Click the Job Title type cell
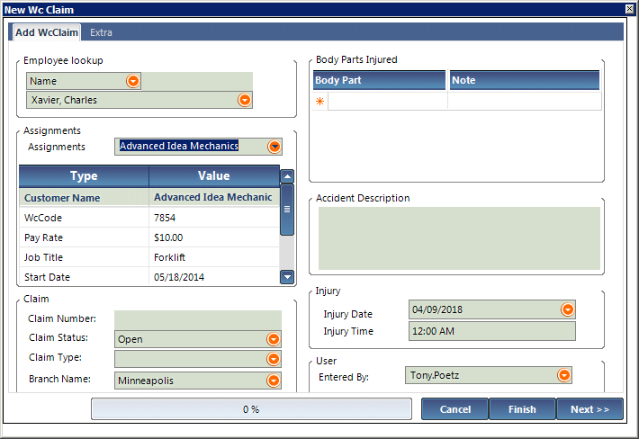639x439 pixels. pos(84,257)
